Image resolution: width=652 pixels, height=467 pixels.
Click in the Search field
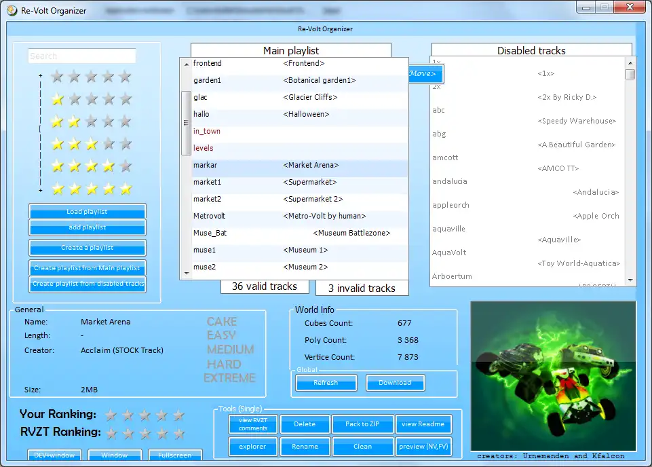click(82, 56)
